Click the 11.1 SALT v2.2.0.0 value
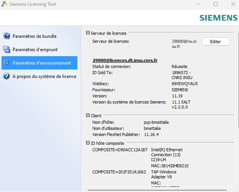The width and height of the screenshot is (239, 192). point(181,104)
